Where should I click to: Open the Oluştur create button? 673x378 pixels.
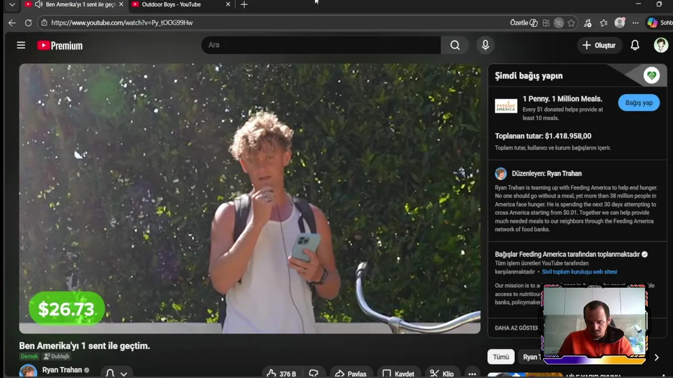(x=599, y=45)
